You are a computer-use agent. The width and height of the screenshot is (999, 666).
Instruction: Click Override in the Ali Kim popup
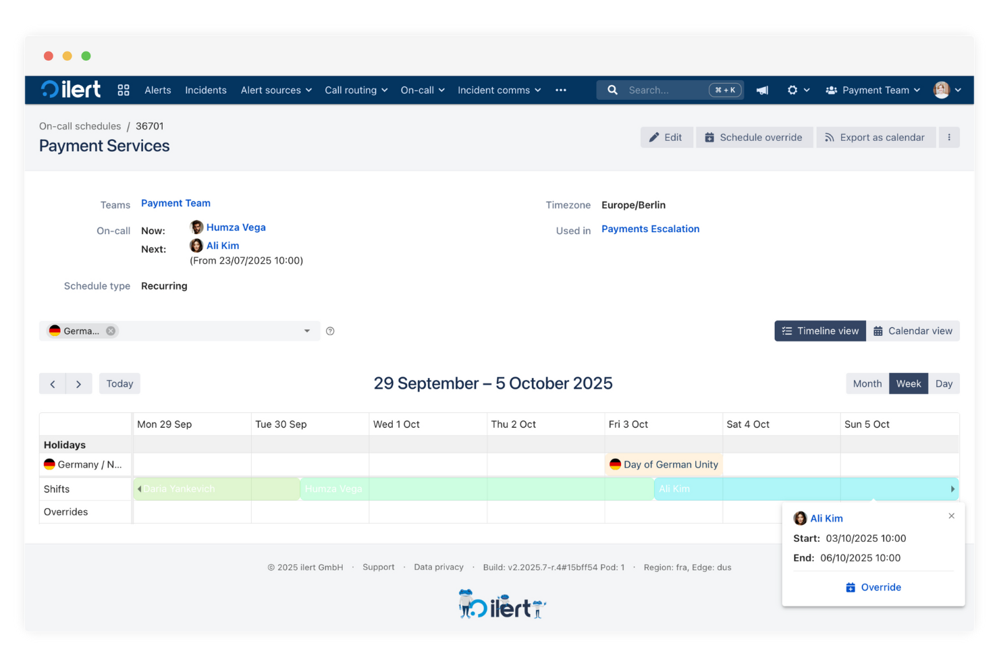873,587
